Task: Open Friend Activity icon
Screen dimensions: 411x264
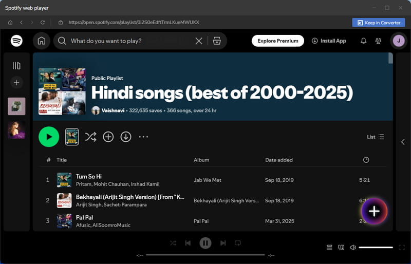Action: click(378, 41)
